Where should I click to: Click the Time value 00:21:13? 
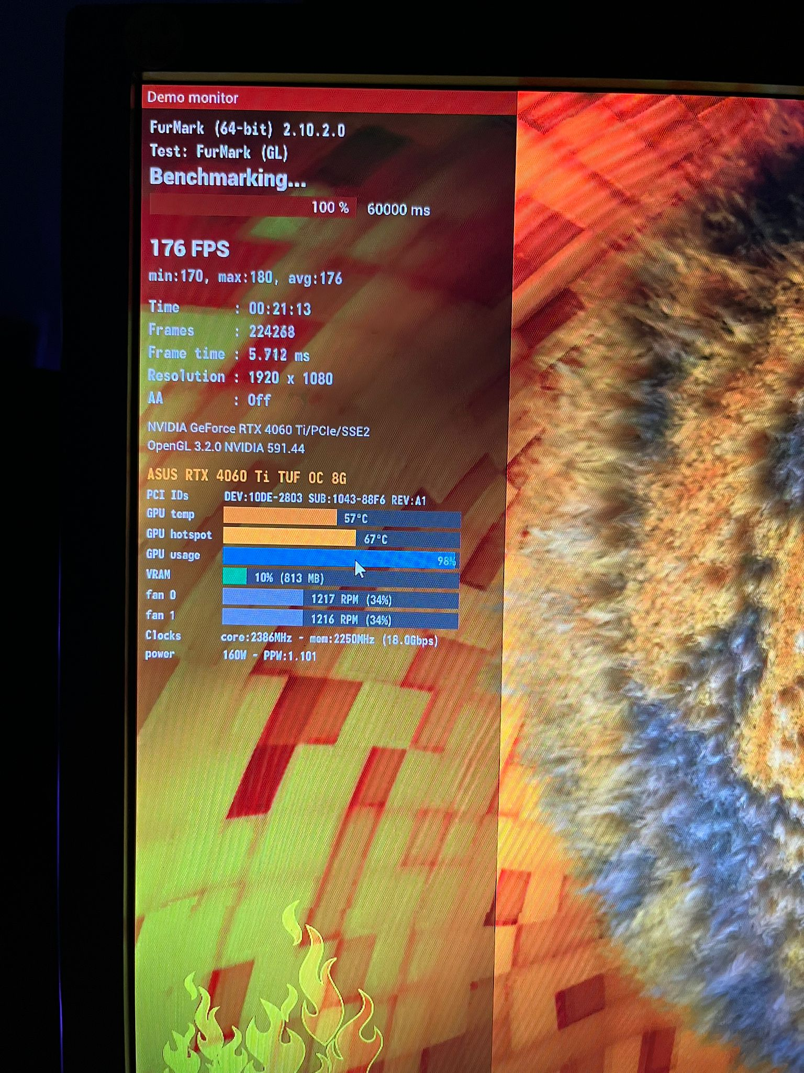coord(280,309)
